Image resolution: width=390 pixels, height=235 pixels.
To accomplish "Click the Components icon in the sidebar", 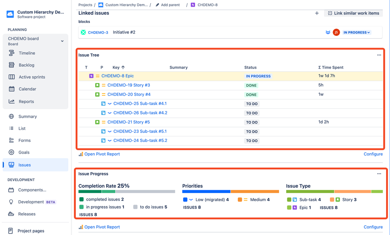I will point(11,190).
